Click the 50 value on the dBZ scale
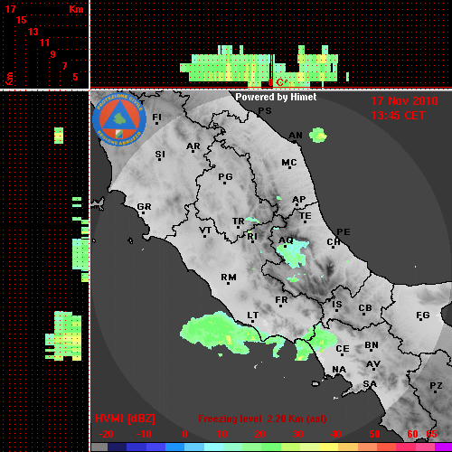The width and height of the screenshot is (452, 452). pos(374,434)
